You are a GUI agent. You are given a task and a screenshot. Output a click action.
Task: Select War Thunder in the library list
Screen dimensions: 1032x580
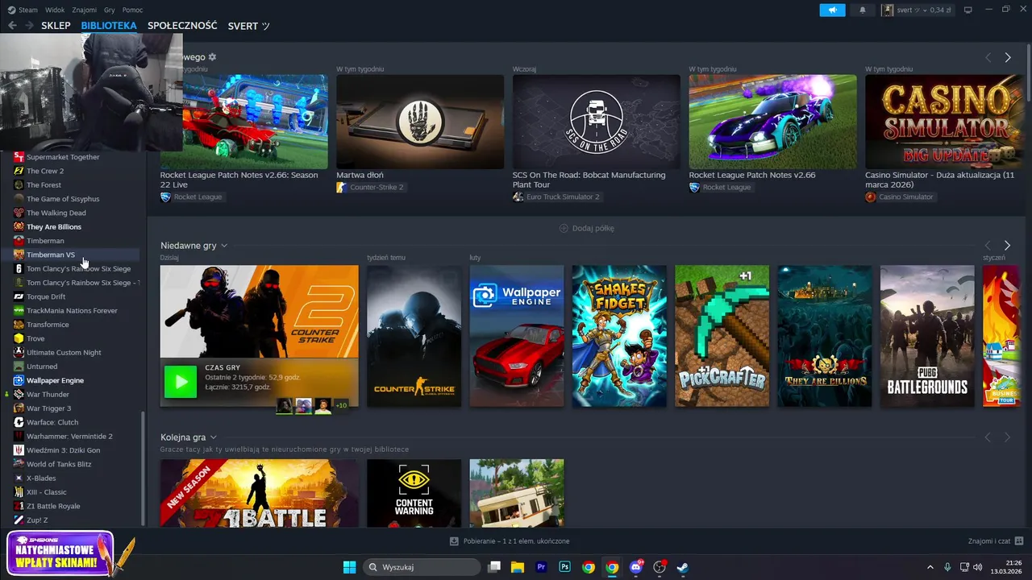point(48,395)
